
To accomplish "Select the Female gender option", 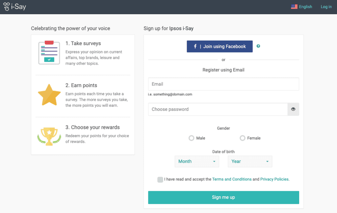I will pos(243,138).
